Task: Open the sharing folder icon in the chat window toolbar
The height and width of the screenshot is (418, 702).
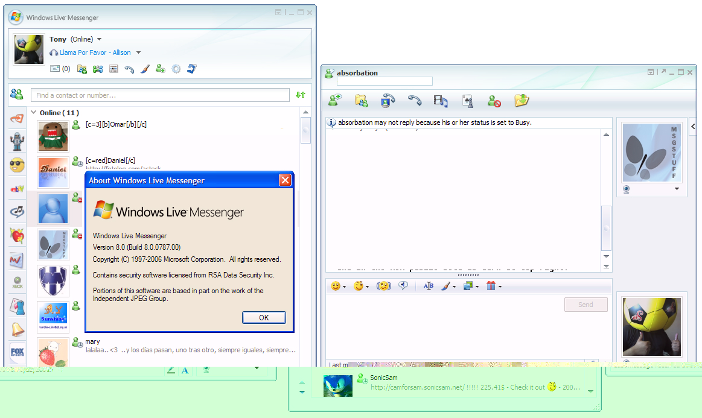Action: [x=362, y=101]
